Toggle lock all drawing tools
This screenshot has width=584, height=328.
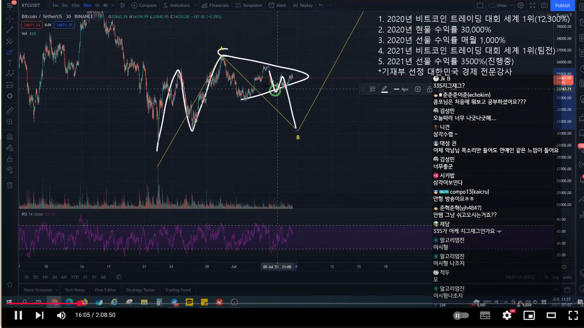[x=10, y=159]
